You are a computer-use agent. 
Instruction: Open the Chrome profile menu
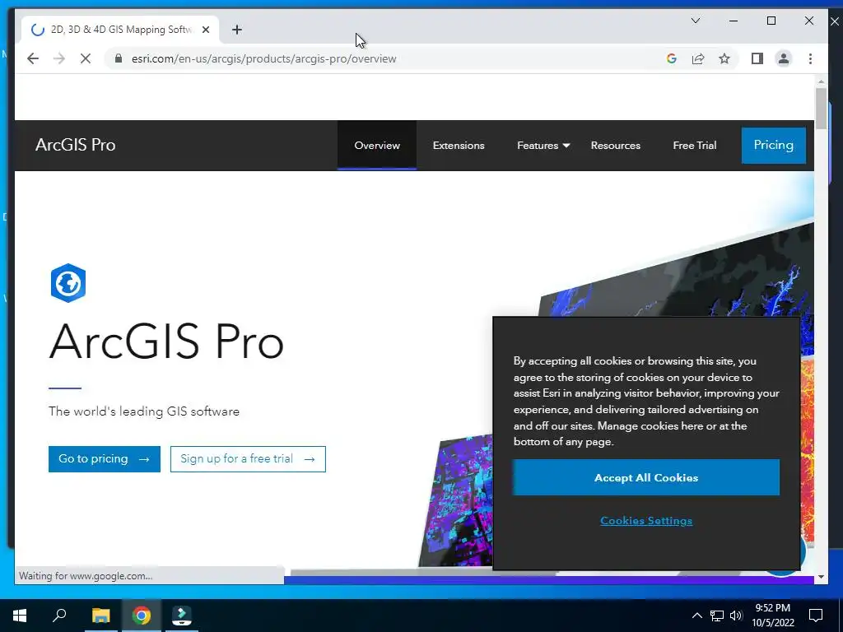pyautogui.click(x=784, y=58)
